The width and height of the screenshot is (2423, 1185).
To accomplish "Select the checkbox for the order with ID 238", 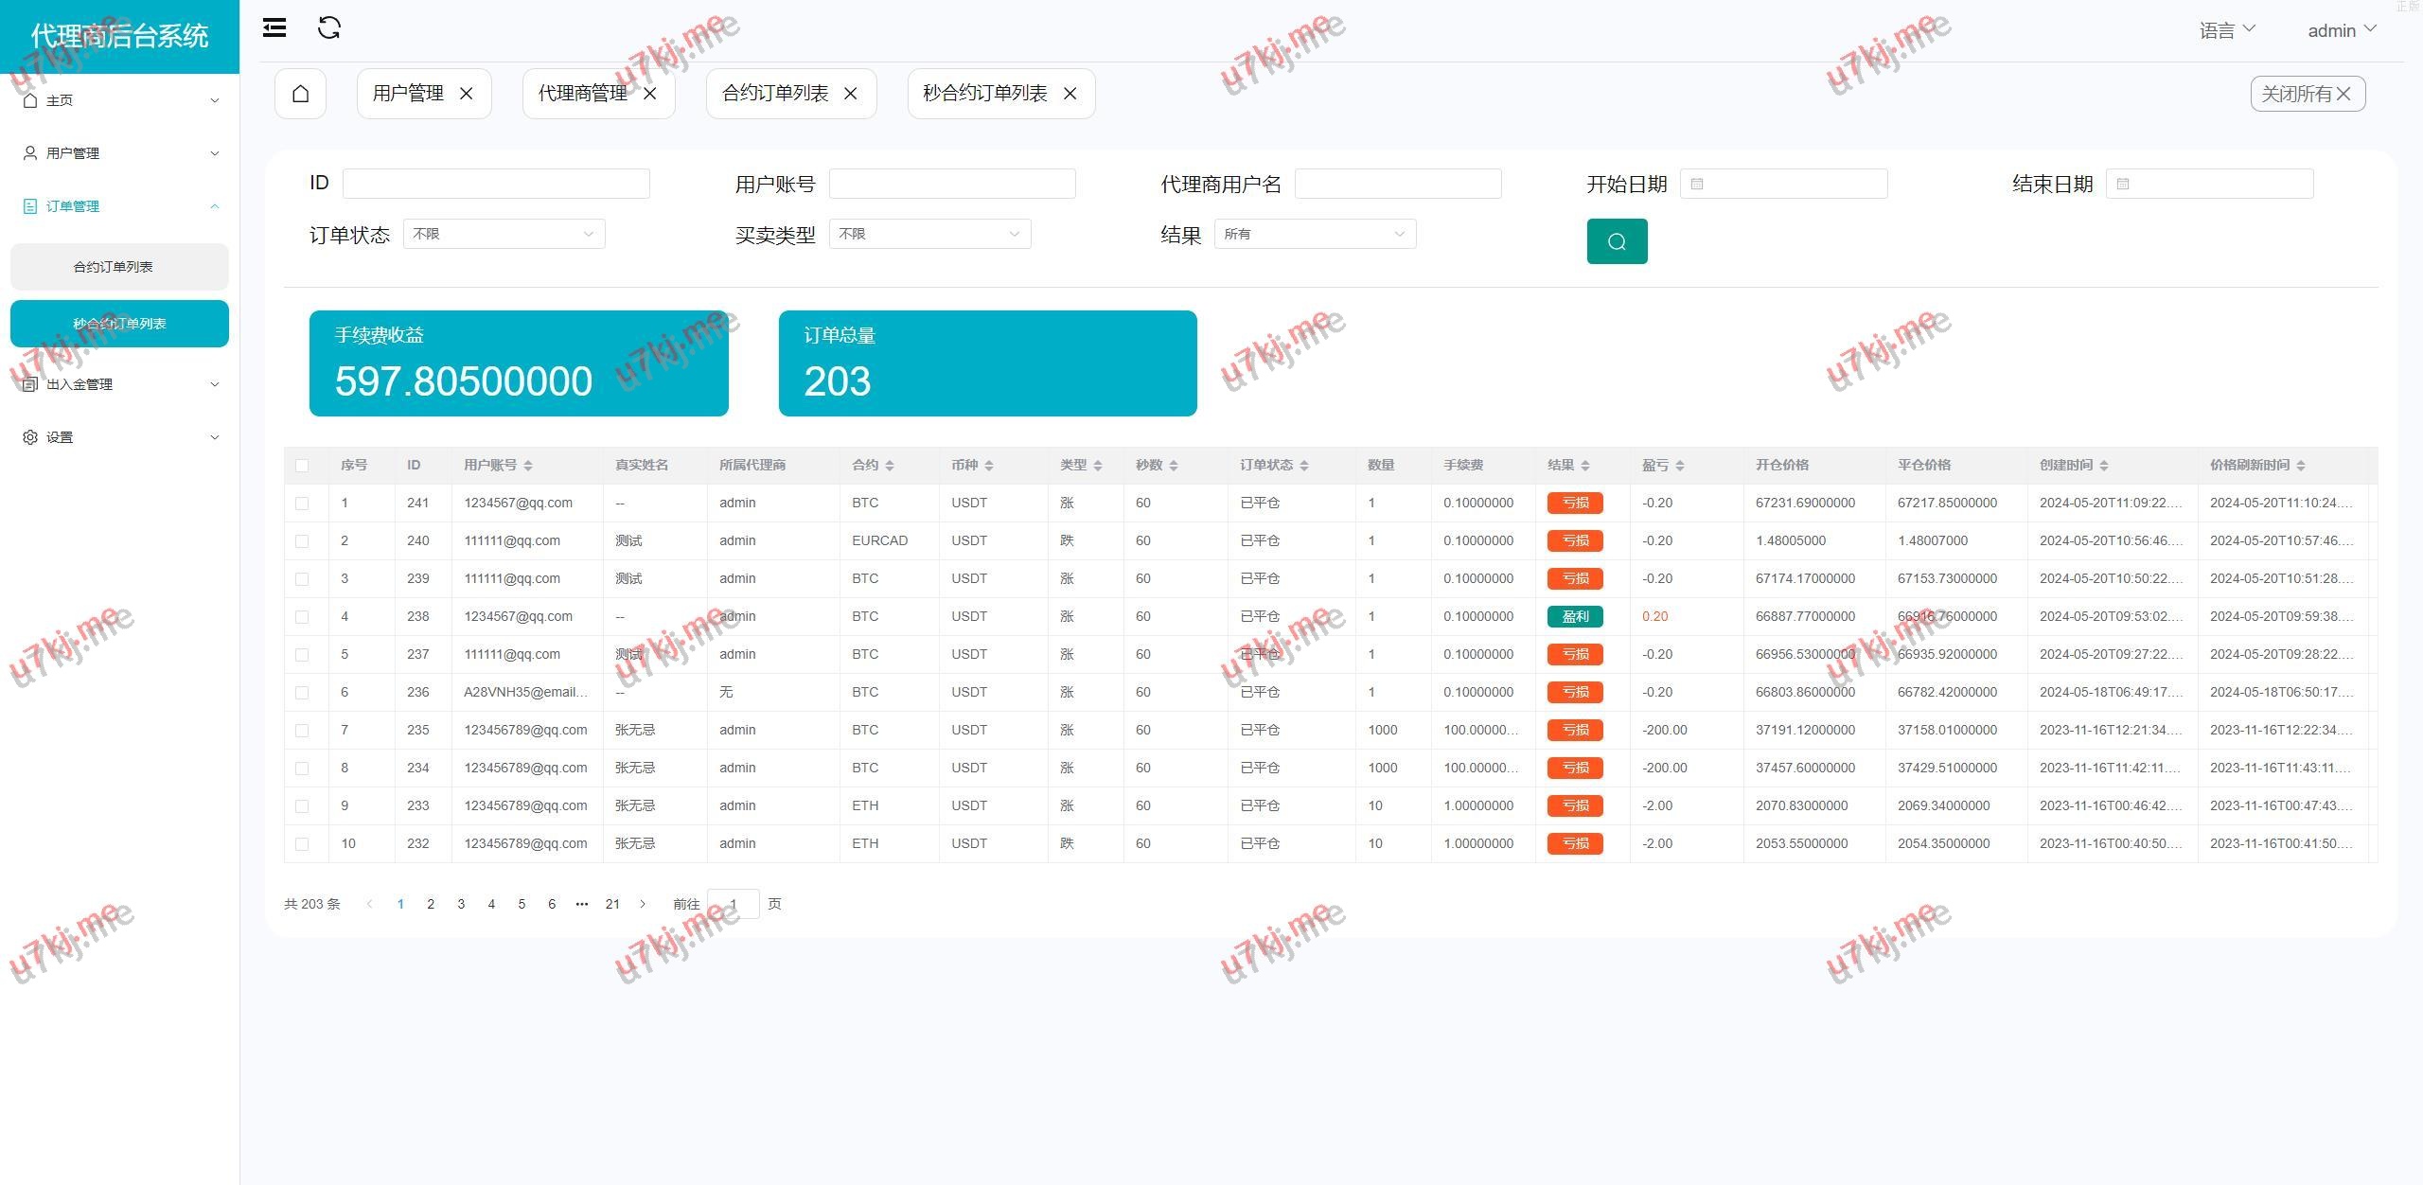I will [302, 617].
